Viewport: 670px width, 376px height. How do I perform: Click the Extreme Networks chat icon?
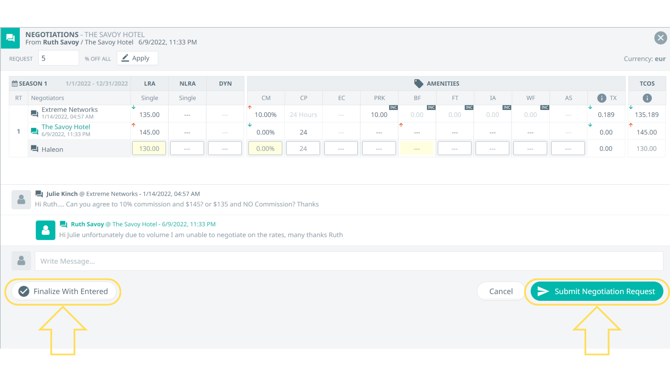[35, 113]
